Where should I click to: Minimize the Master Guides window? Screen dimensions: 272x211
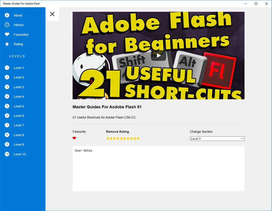(246, 3)
